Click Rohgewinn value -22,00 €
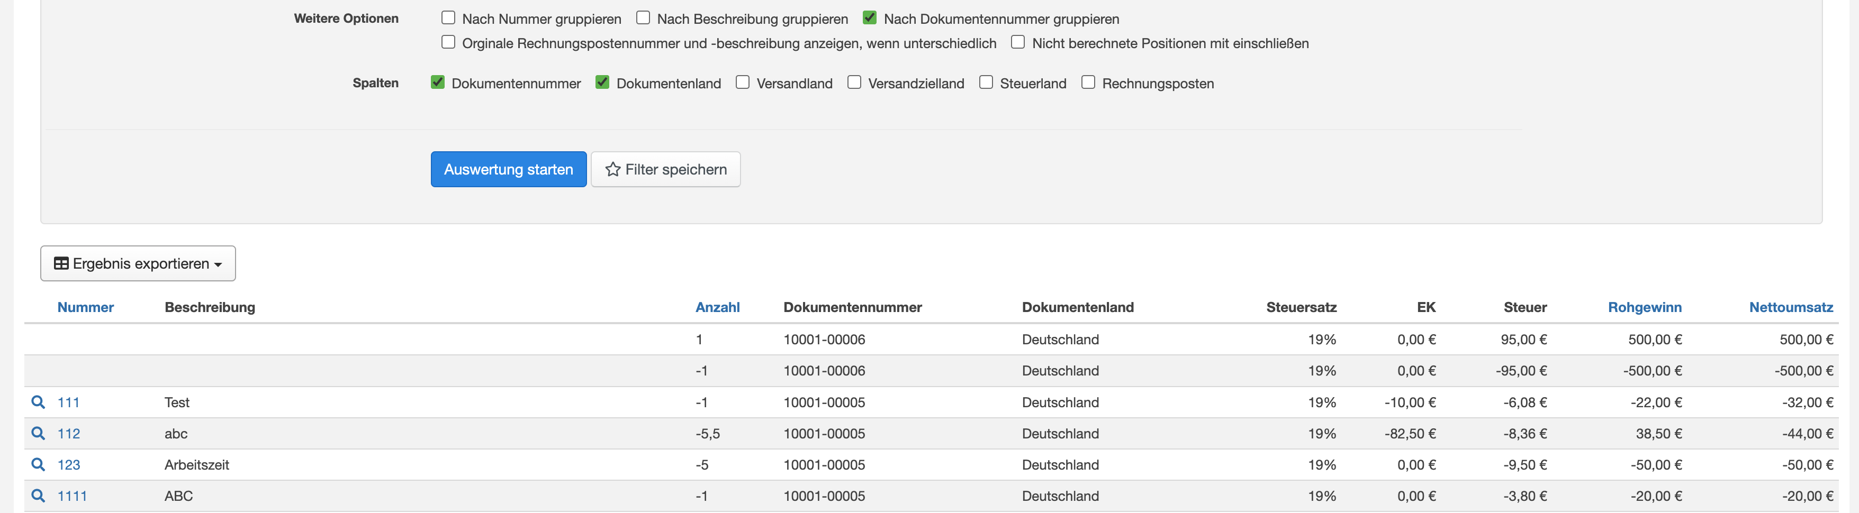 pos(1656,402)
